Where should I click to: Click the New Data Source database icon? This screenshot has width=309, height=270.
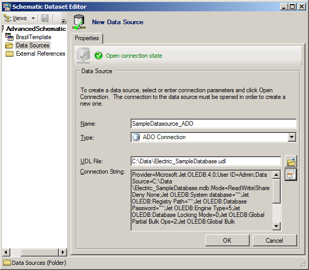click(79, 22)
